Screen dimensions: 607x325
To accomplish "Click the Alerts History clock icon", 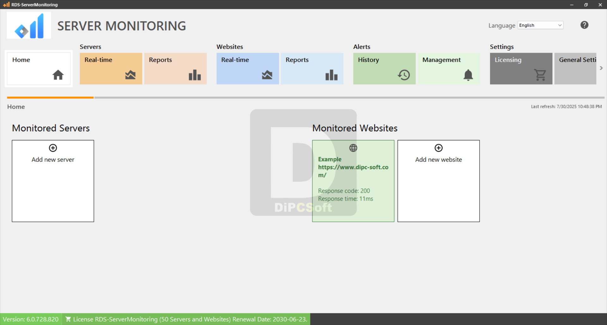I will click(x=404, y=75).
